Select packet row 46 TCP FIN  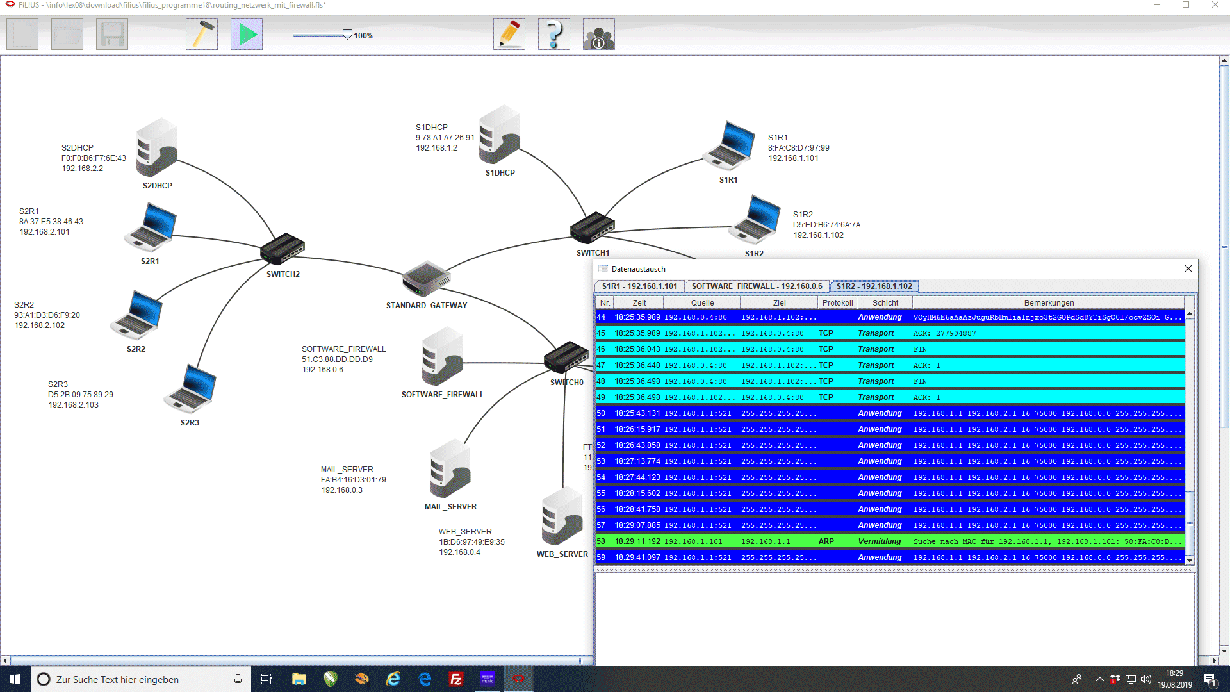pyautogui.click(x=890, y=349)
